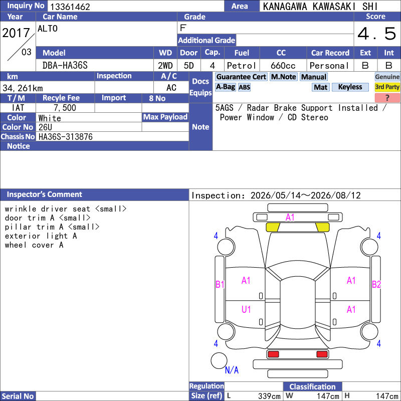Click the U1 mark on left rear door
The height and width of the screenshot is (401, 401).
tap(246, 309)
